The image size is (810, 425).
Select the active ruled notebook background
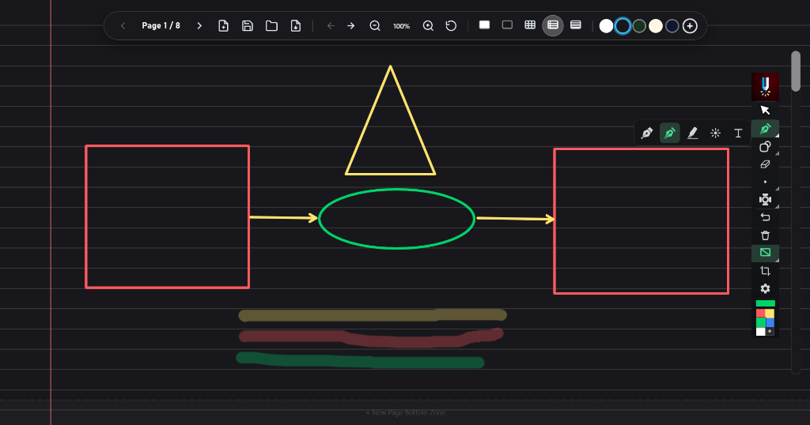553,25
